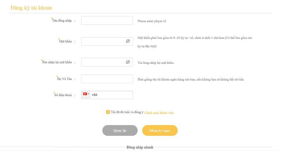Click the Đăng ký ngay button
This screenshot has width=281, height=151.
coord(160,130)
